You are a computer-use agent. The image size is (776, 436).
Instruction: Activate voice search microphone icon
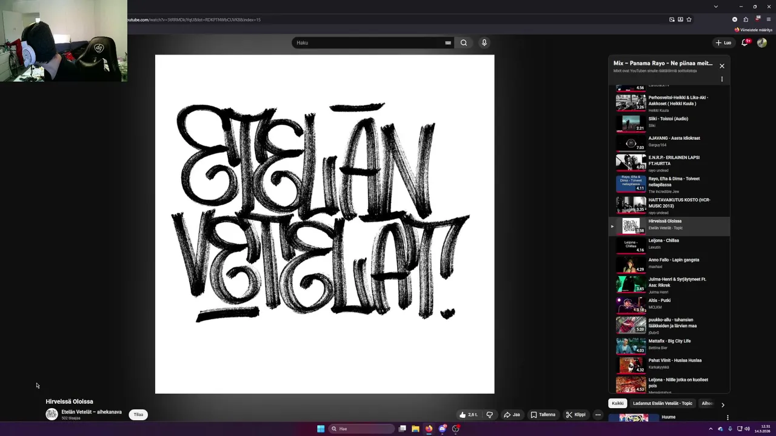[484, 42]
